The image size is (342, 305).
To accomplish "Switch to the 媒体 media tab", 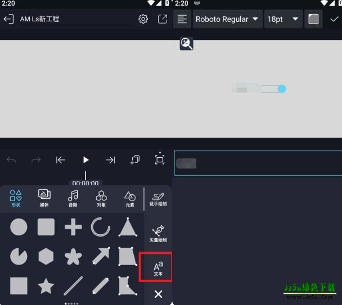I will click(44, 198).
